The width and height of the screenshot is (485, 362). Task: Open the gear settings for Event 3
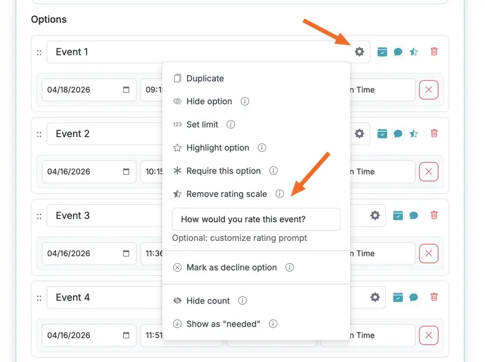click(x=375, y=215)
